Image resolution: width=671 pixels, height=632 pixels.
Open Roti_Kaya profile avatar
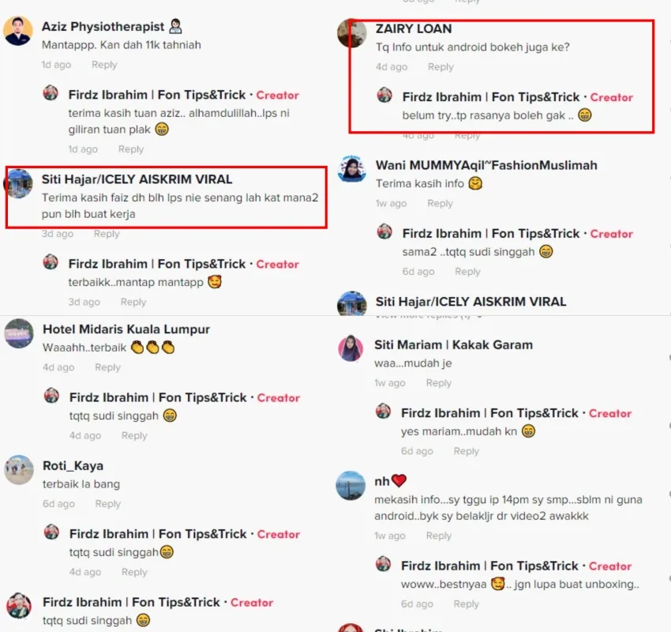[19, 470]
